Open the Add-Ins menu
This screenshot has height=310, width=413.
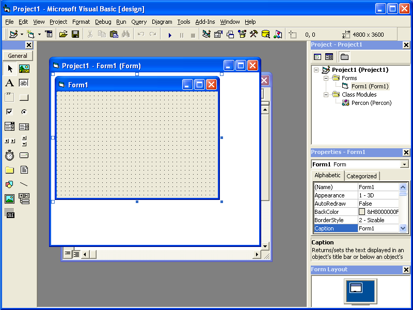pos(205,22)
